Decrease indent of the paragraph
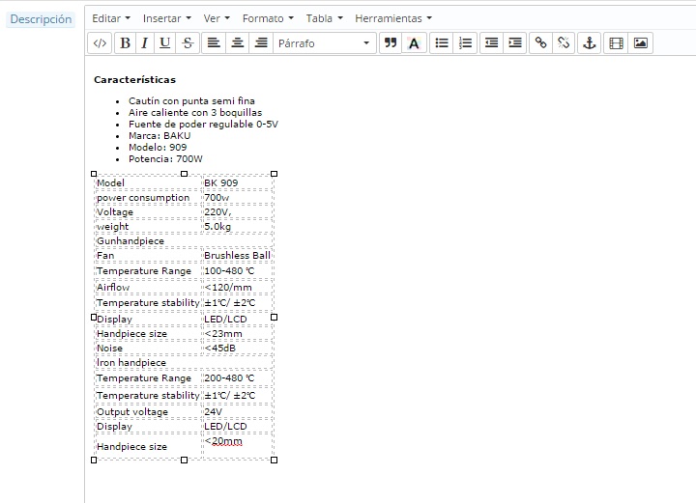This screenshot has height=503, width=696. (491, 43)
